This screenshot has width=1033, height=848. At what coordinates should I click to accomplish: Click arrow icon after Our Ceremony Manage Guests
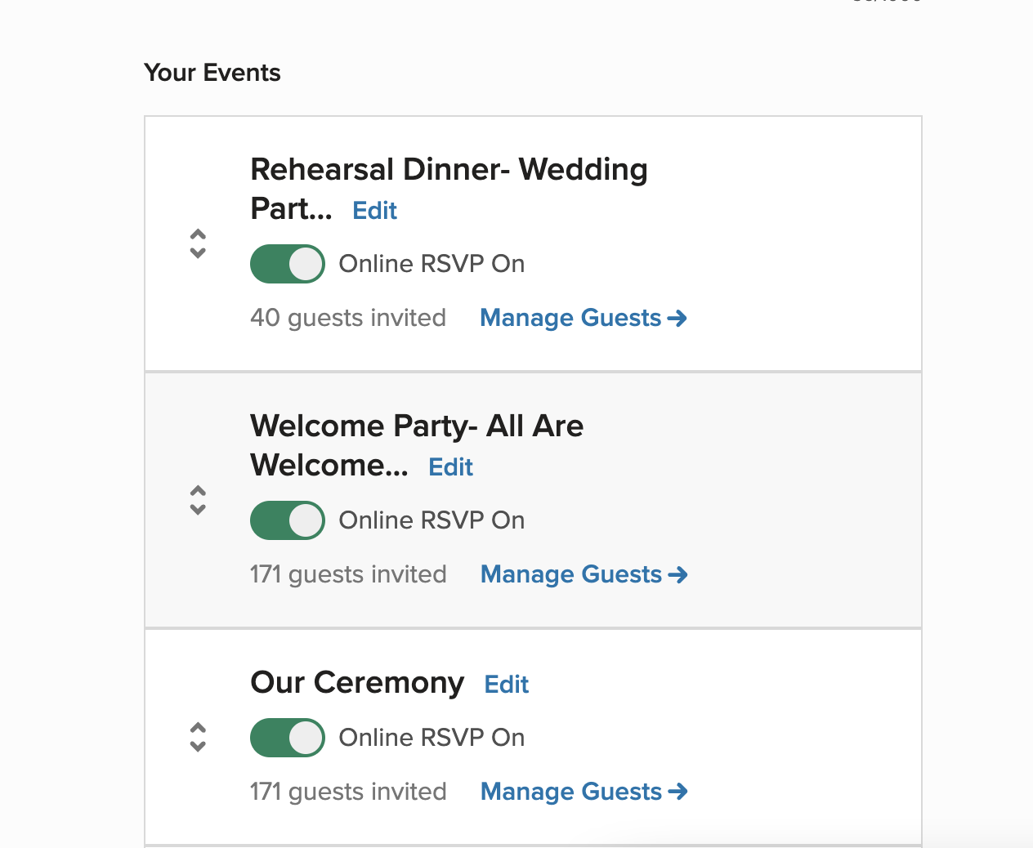pos(678,792)
